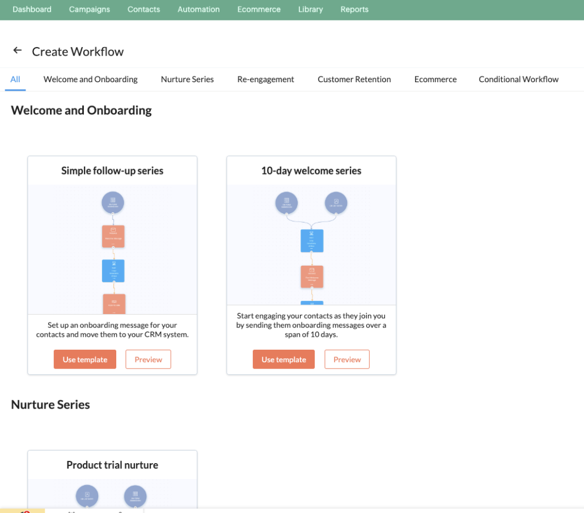The height and width of the screenshot is (513, 584).
Task: Click the Simple follow-up series card title
Action: click(x=112, y=171)
